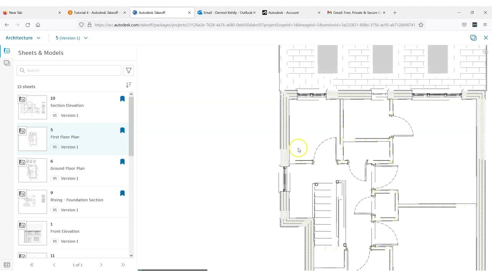Open tracking protection shield icon
The height and width of the screenshot is (277, 492).
point(81,25)
